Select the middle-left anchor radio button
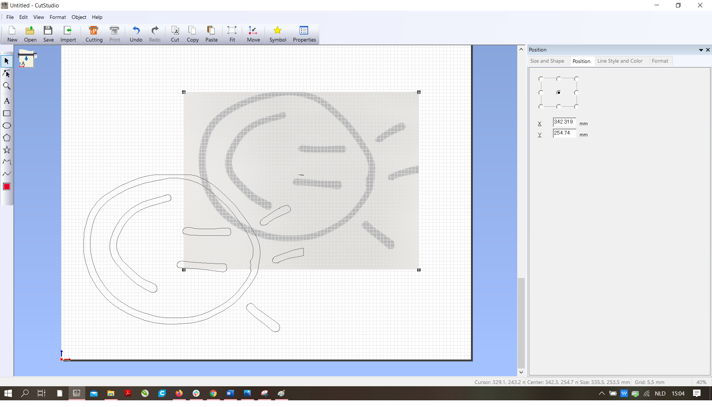The width and height of the screenshot is (712, 407). click(541, 93)
